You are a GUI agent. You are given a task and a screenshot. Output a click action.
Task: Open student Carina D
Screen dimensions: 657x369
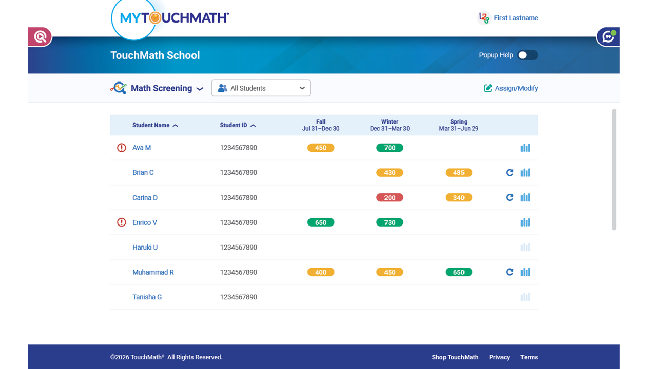(145, 197)
